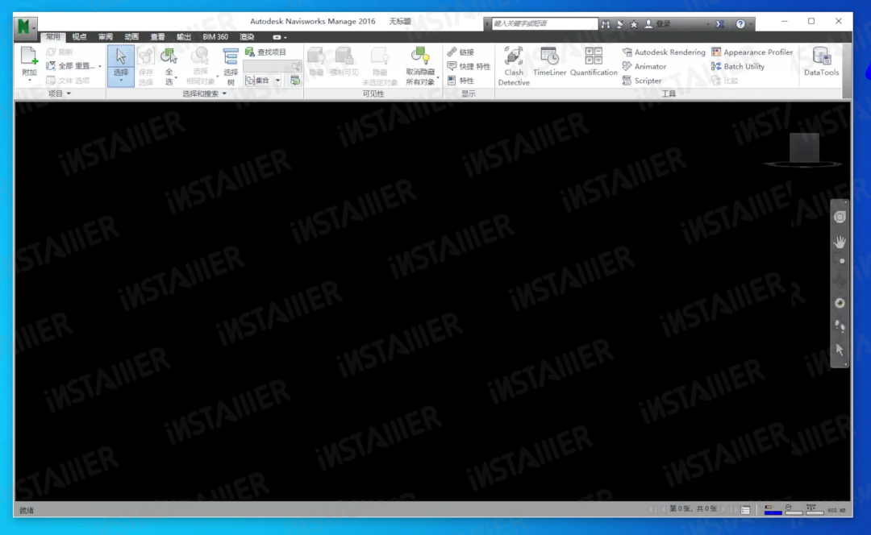
Task: Click the '第 0 张, 共 0 张' sheet counter
Action: pyautogui.click(x=693, y=509)
